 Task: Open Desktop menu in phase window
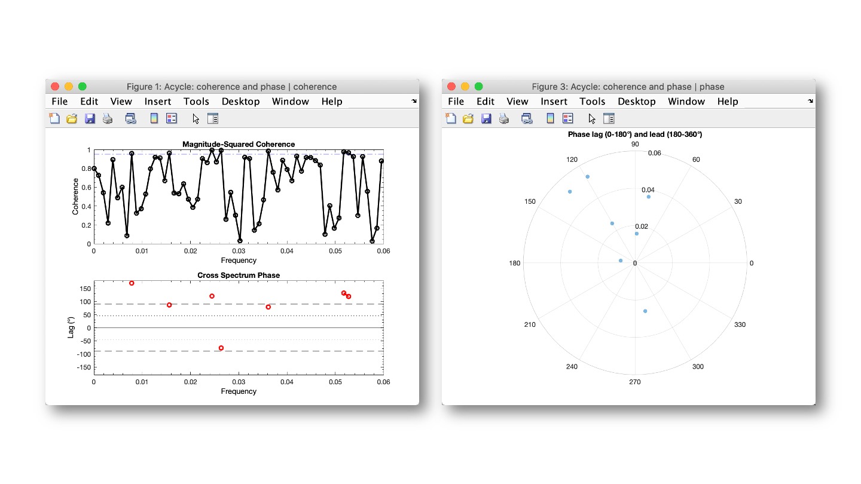(637, 102)
